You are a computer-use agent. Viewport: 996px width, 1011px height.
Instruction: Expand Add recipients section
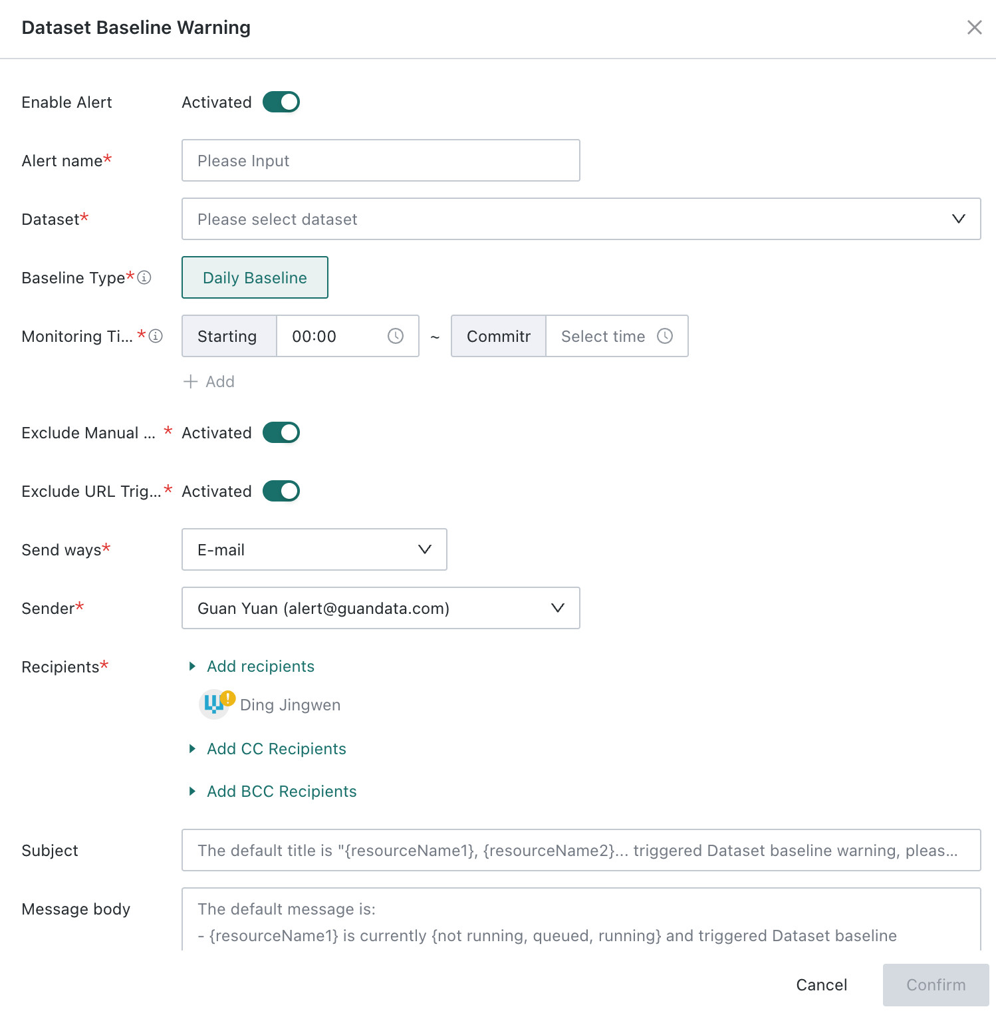253,666
